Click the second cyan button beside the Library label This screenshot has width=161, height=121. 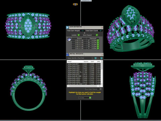point(101,58)
